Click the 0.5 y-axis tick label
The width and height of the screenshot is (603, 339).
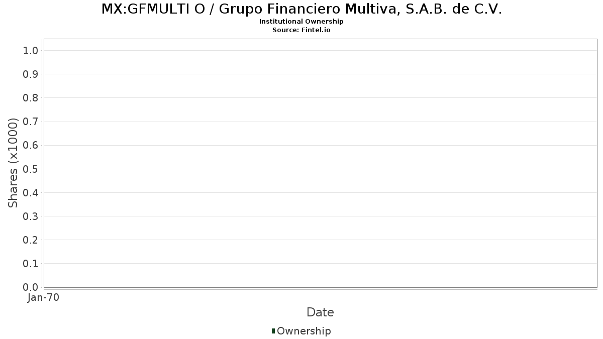click(x=31, y=169)
